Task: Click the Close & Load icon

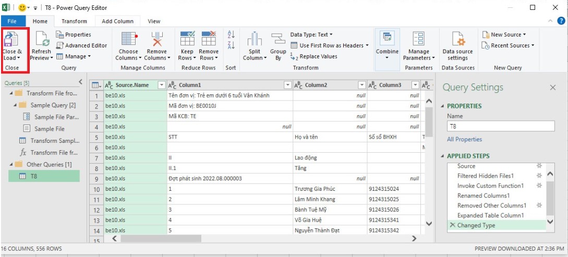Action: (x=11, y=39)
